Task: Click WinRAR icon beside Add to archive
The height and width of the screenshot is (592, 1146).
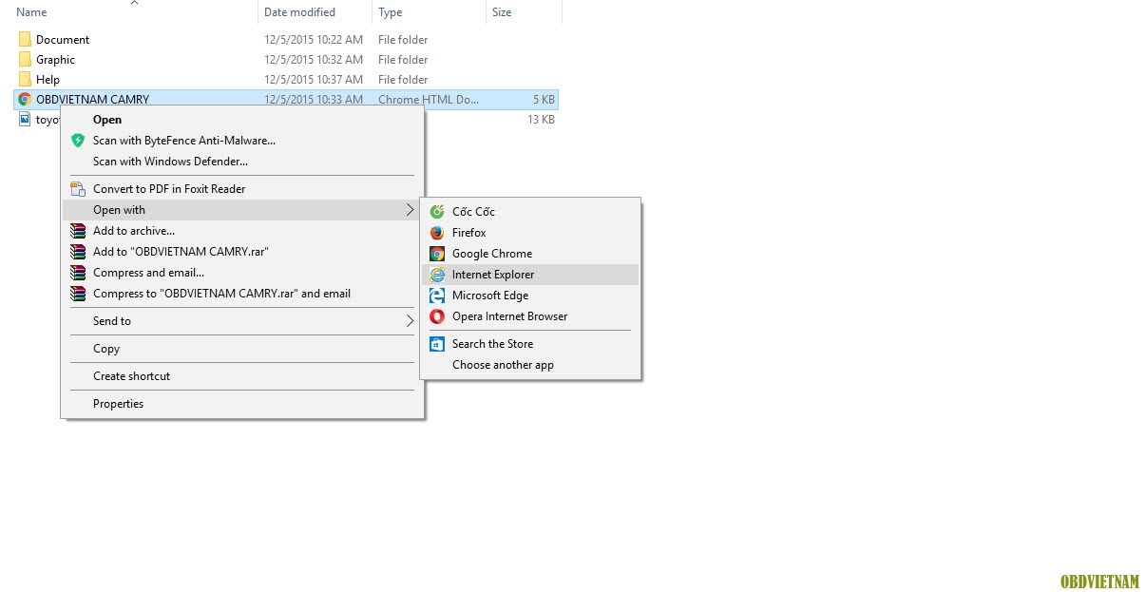Action: (78, 230)
